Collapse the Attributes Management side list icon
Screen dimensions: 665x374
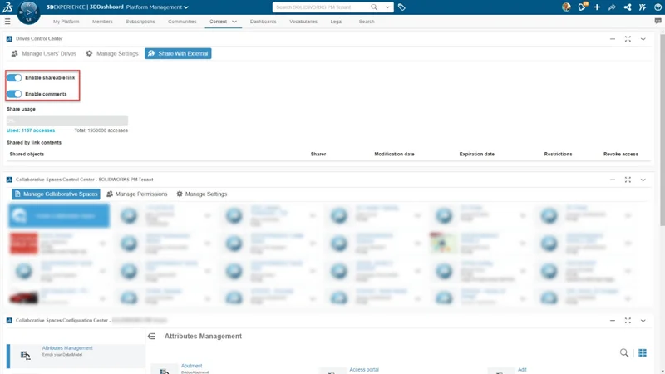152,337
